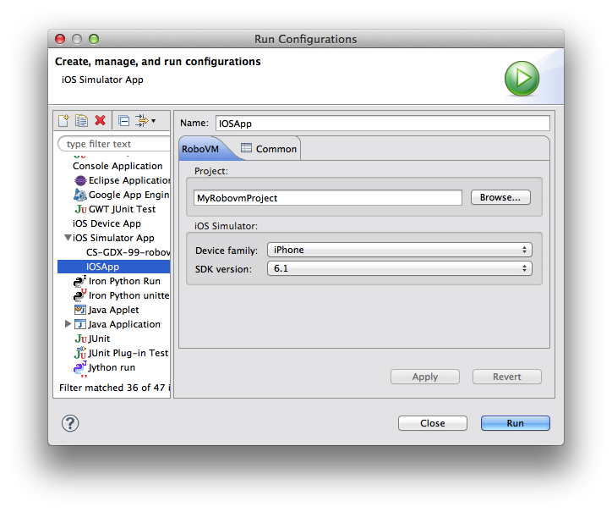Click the Close button
Screen dimensions: 612x512
[x=433, y=423]
